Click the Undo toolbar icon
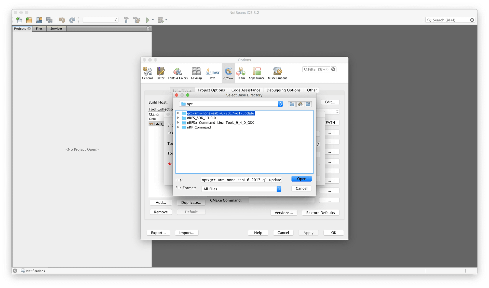This screenshot has height=288, width=489. click(62, 20)
